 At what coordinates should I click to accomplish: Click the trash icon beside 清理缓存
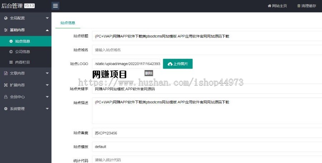click(299, 6)
